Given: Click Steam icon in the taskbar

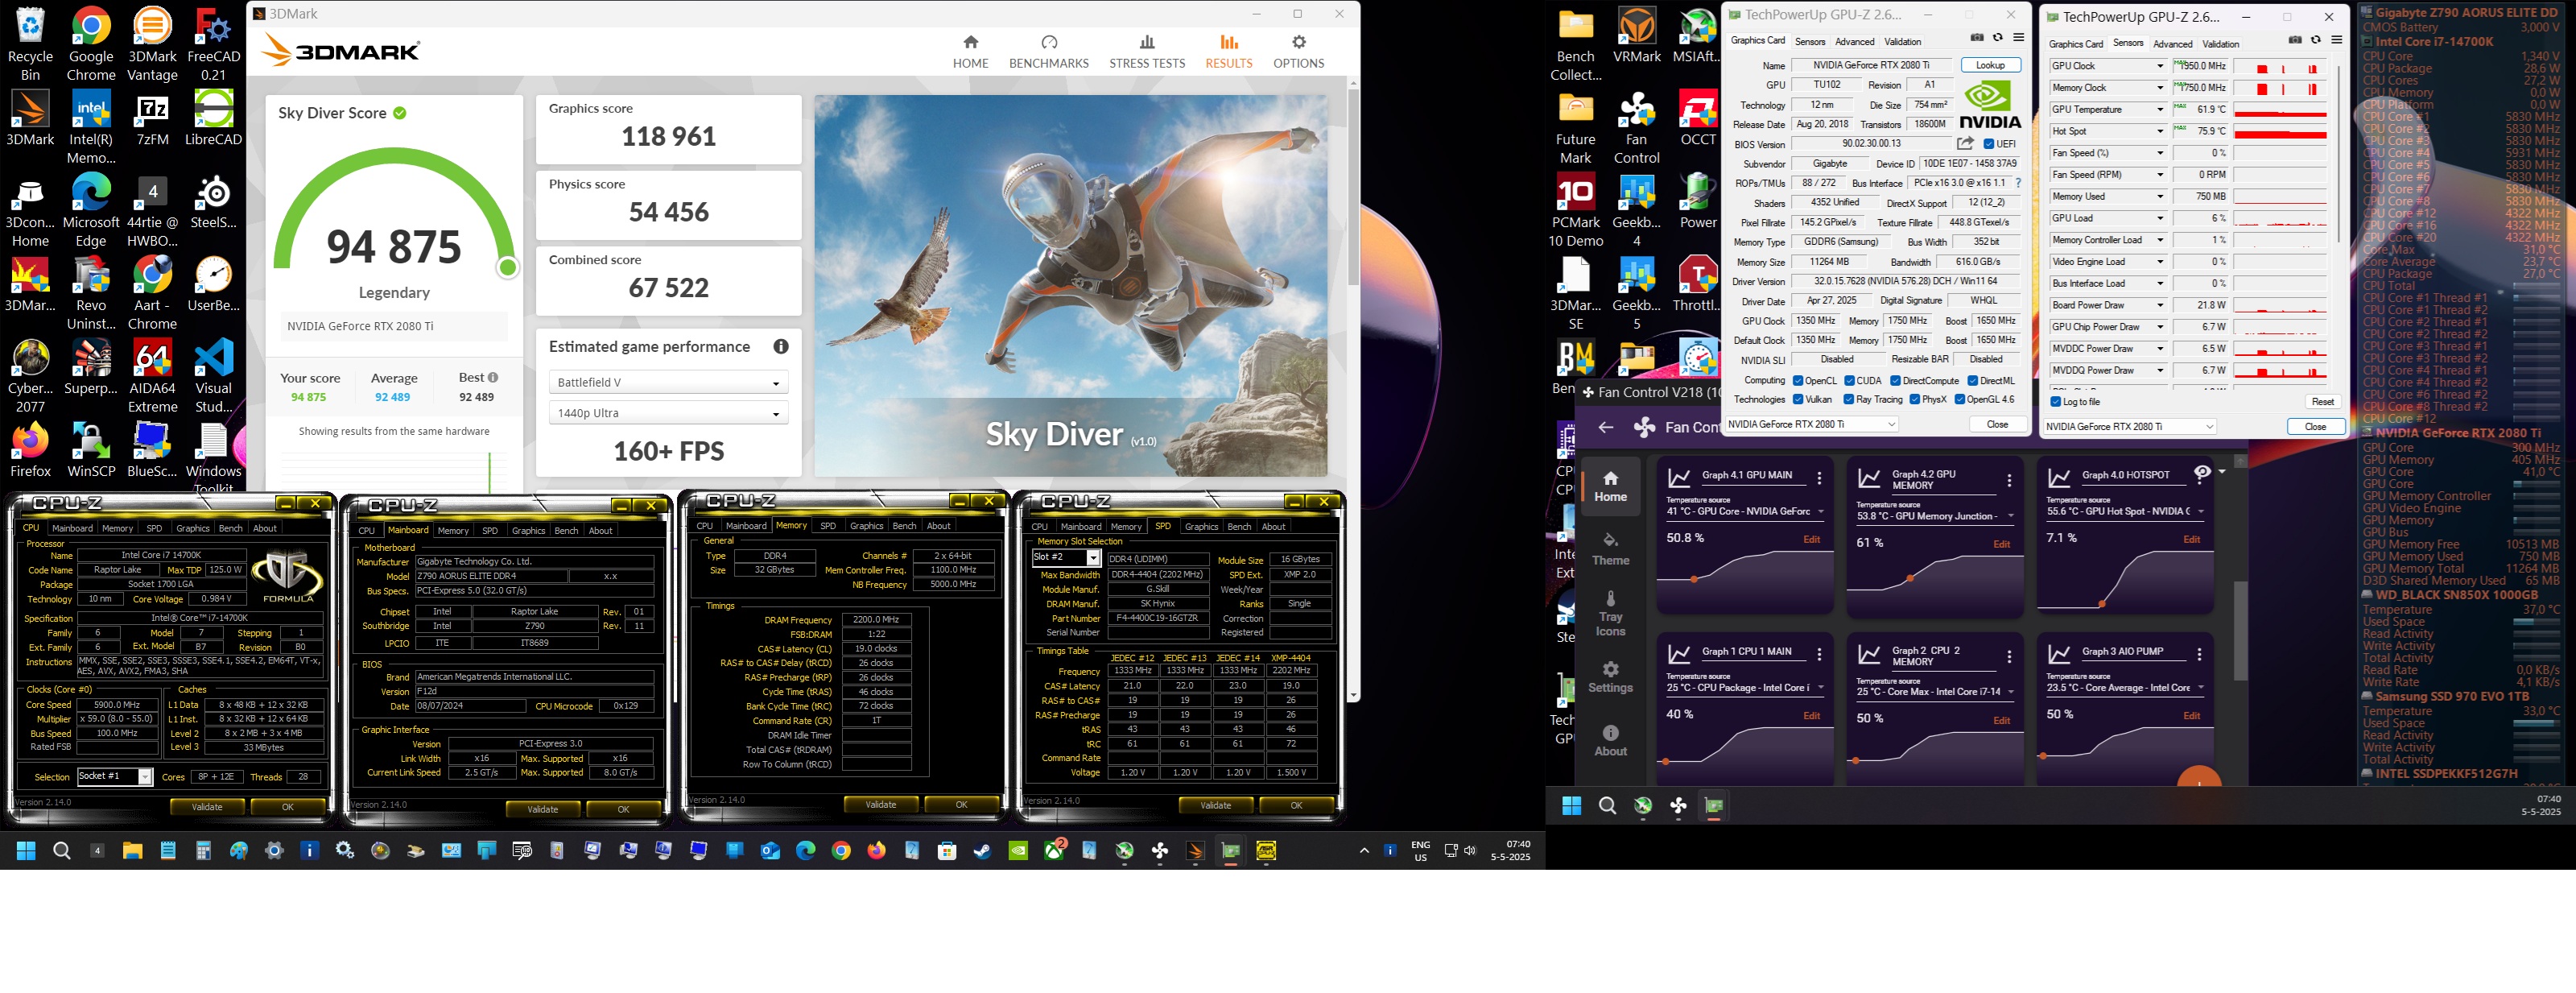Looking at the screenshot, I should [x=982, y=851].
